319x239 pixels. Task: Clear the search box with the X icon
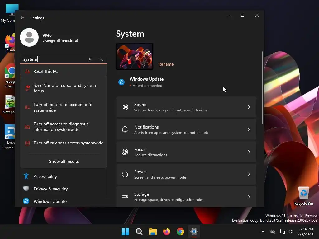click(x=90, y=59)
